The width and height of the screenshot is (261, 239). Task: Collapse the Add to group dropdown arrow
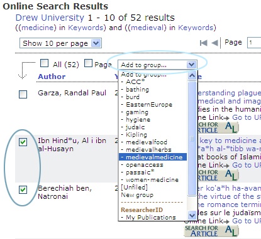192,65
